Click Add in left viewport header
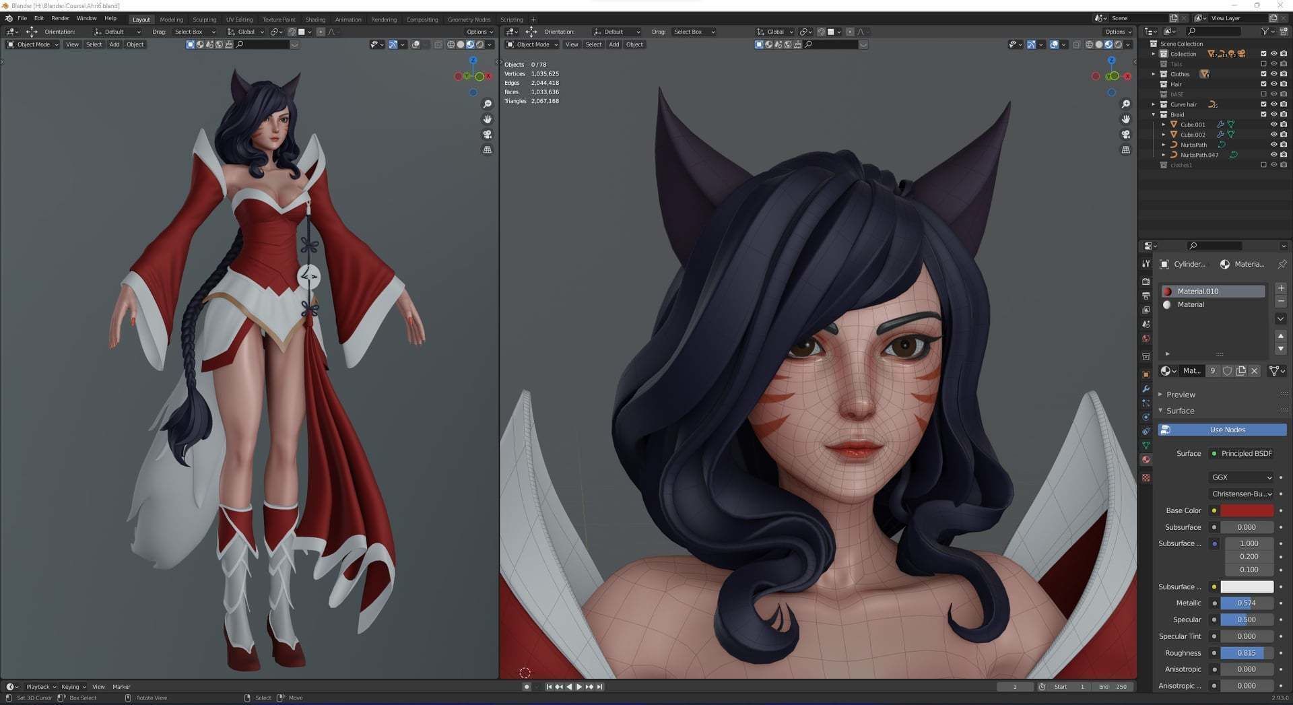Screen dimensions: 1293x705 (x=114, y=44)
